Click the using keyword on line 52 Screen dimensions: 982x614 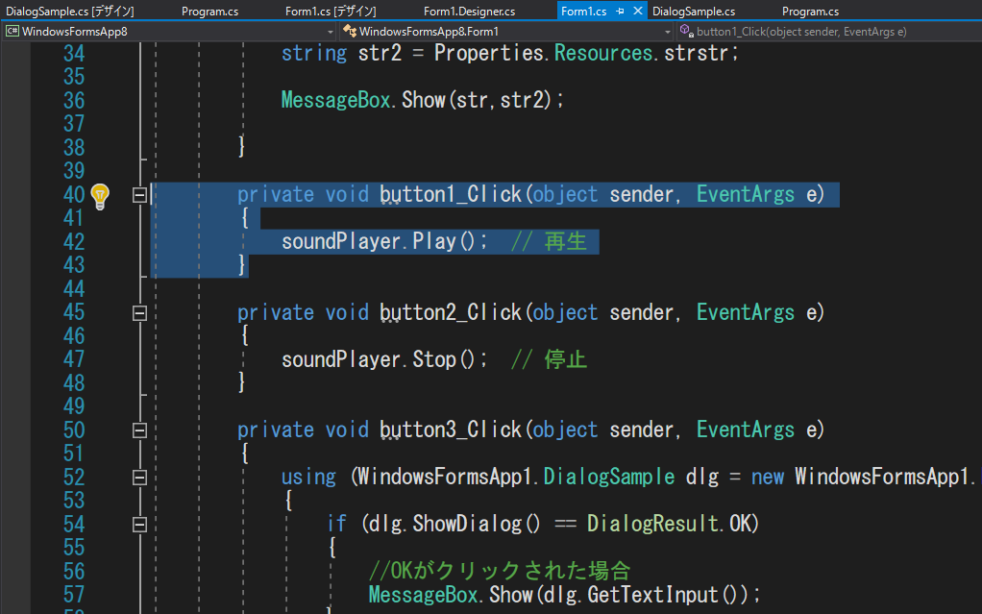coord(308,478)
